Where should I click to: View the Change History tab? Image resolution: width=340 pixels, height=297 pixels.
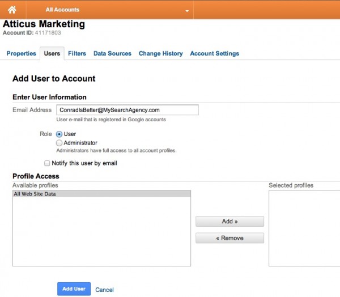point(161,53)
